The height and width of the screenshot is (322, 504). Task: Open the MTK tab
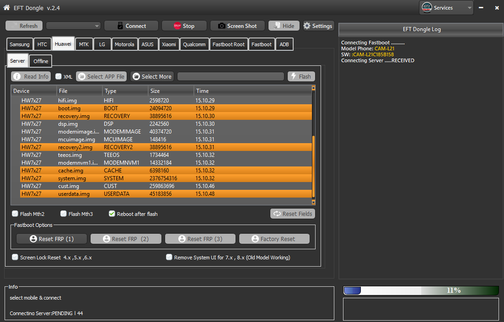[x=84, y=44]
